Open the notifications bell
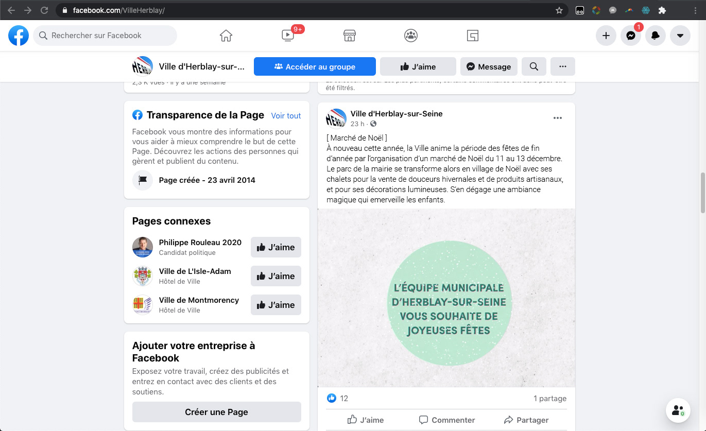This screenshot has width=706, height=431. [x=656, y=36]
